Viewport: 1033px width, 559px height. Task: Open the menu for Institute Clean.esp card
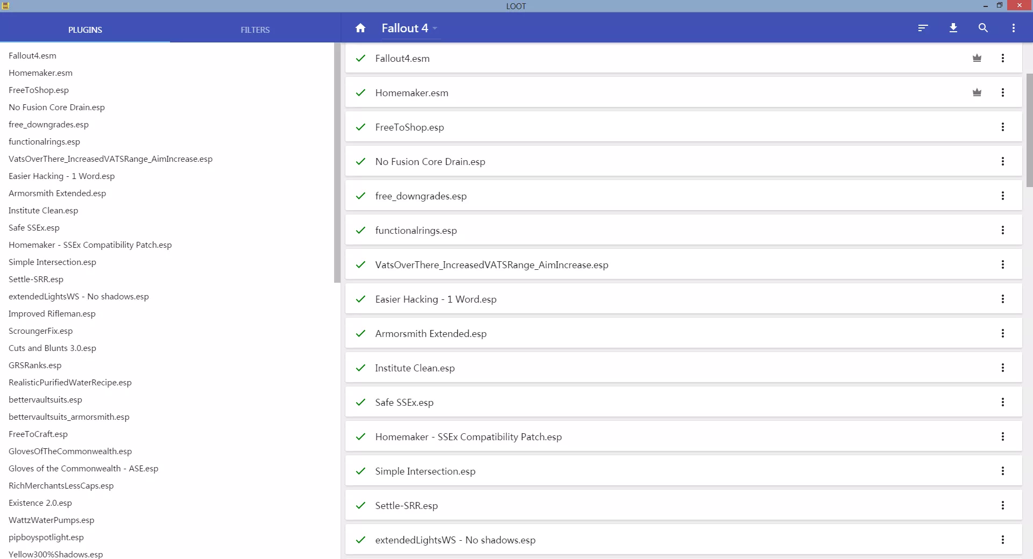[1003, 368]
